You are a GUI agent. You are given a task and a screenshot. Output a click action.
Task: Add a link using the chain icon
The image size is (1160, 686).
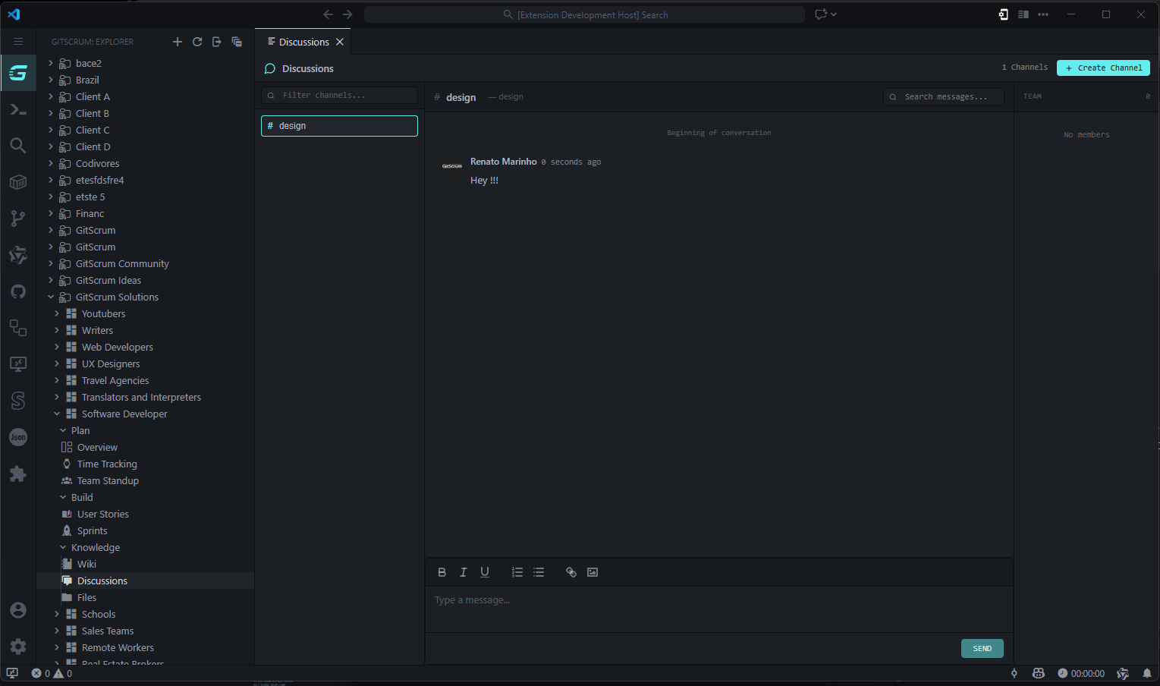click(571, 572)
